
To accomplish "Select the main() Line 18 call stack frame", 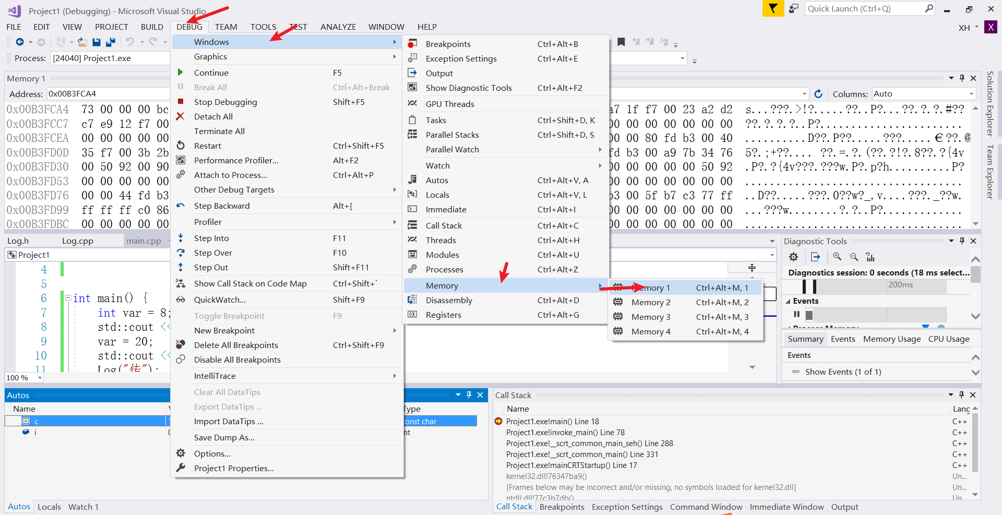I will (552, 421).
